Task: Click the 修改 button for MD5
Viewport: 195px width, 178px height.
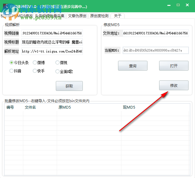Action: pos(174,85)
